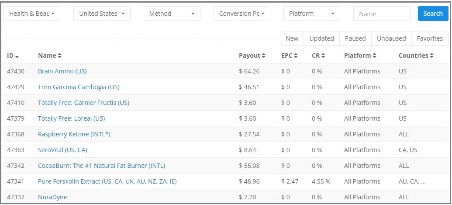Screen dimensions: 452x205
Task: Sort table by Name column
Action: click(x=50, y=56)
